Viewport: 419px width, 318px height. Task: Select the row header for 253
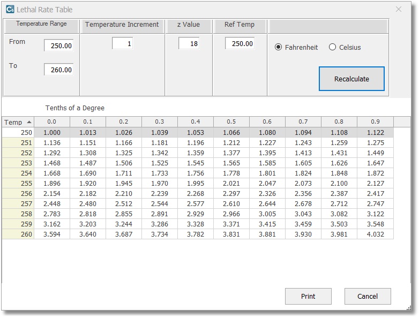[18, 163]
